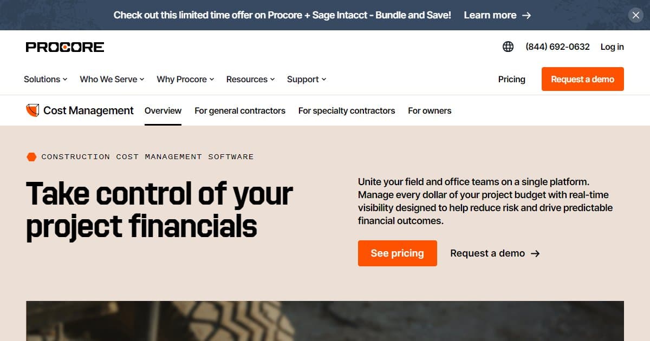Screen dimensions: 650x341
Task: Click the Request a demo button
Action: (582, 79)
